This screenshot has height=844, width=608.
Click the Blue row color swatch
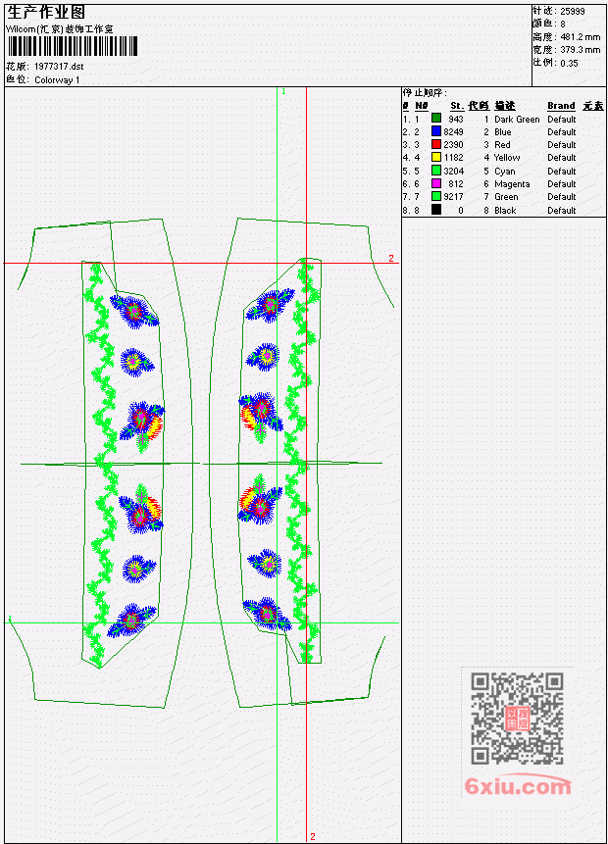(436, 131)
